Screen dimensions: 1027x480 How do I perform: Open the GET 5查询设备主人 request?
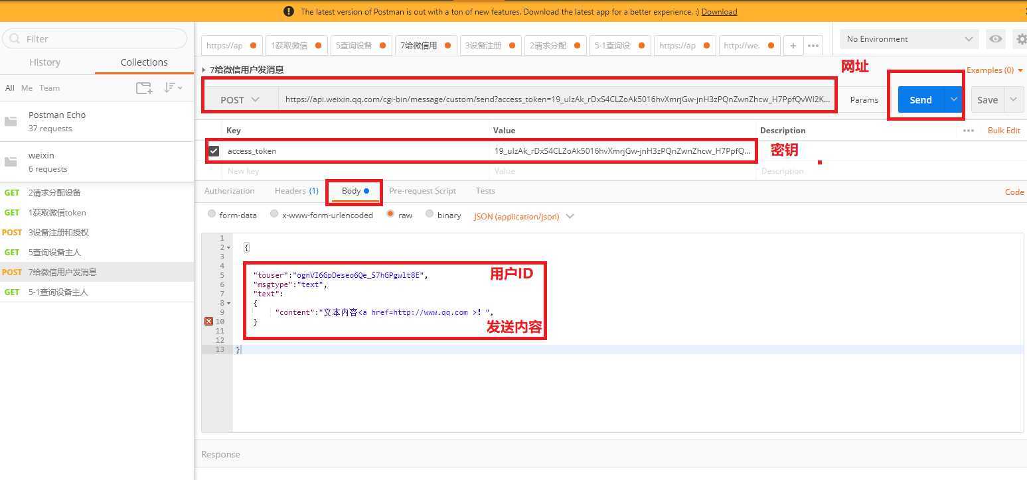[x=97, y=252]
